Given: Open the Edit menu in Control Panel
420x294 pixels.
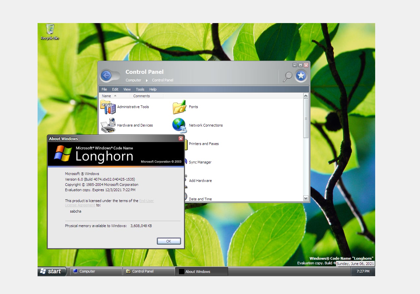Looking at the screenshot, I should point(115,89).
